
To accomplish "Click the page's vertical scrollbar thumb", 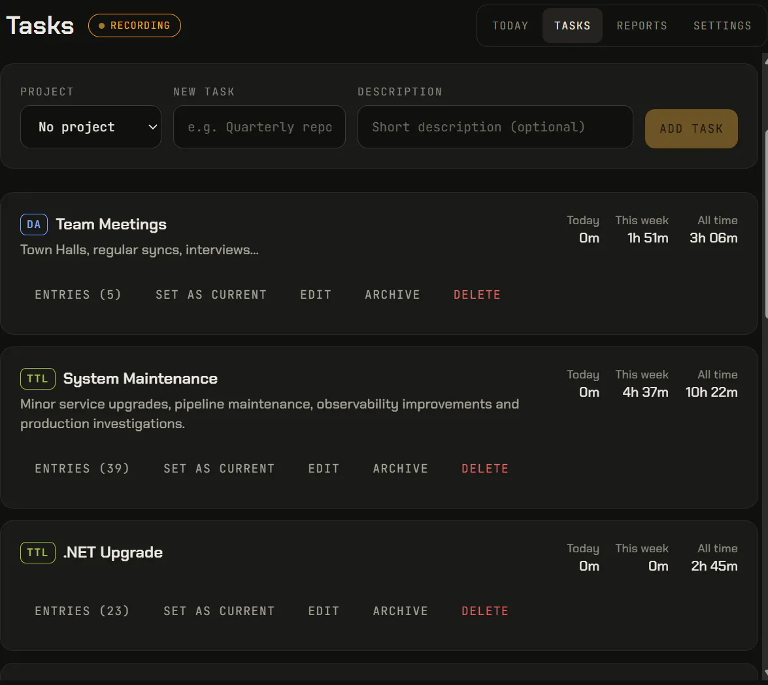I will (x=765, y=226).
